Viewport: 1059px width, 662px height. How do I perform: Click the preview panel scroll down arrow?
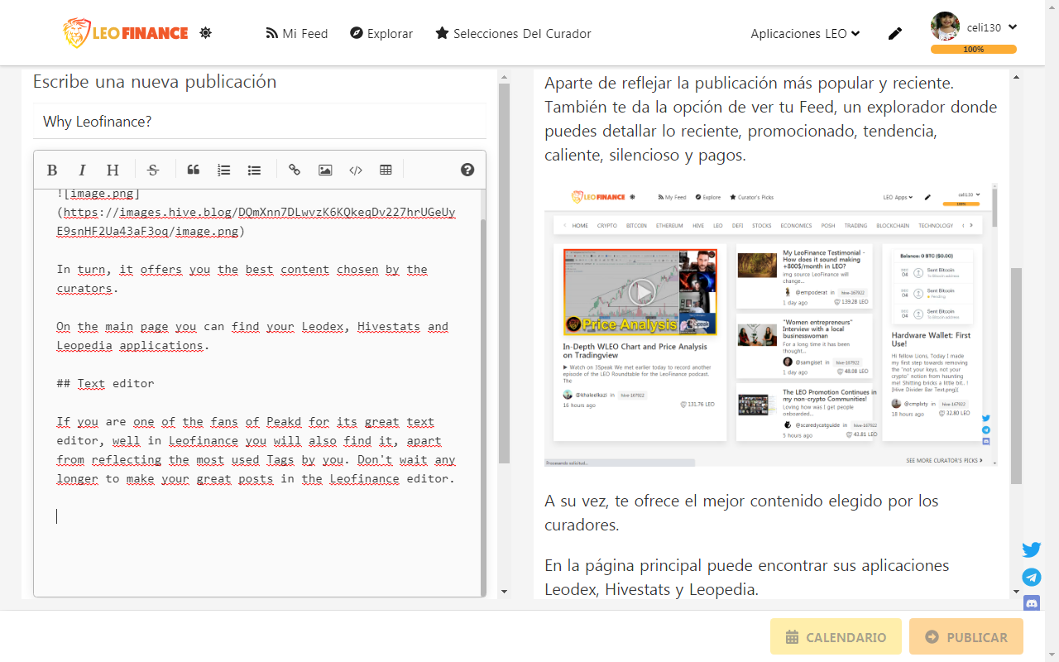pyautogui.click(x=1017, y=592)
